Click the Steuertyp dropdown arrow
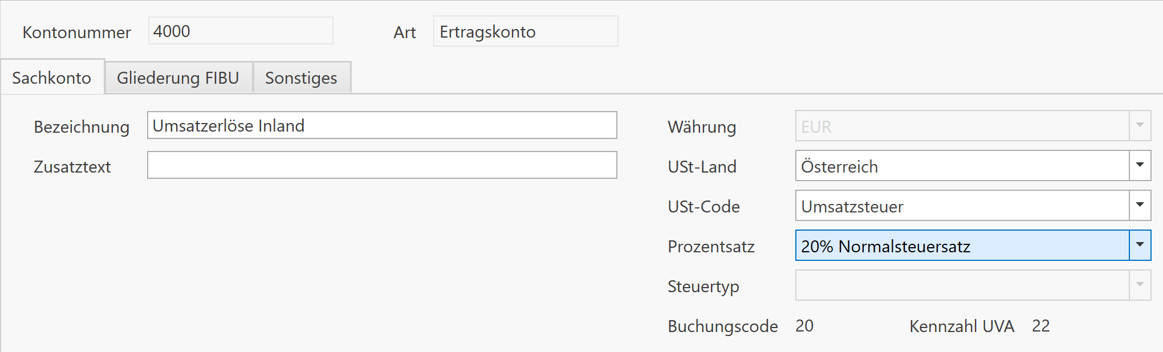Image resolution: width=1163 pixels, height=352 pixels. click(1140, 285)
